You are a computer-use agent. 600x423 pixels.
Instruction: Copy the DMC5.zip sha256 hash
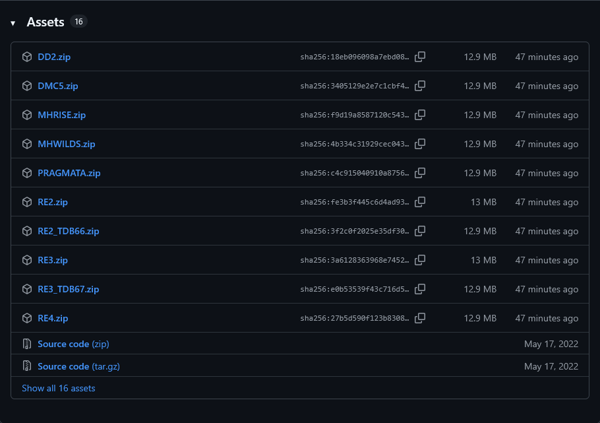pos(420,86)
